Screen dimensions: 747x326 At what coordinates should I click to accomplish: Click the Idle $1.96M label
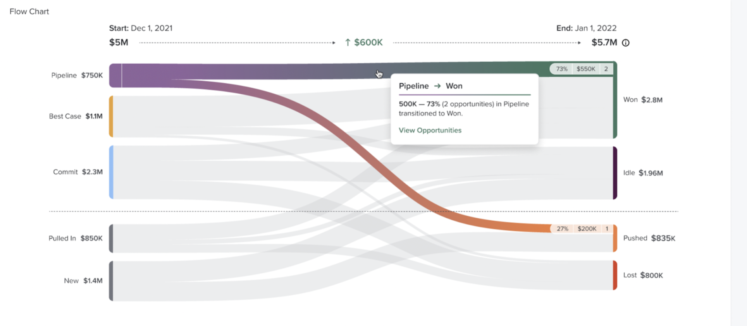tap(643, 173)
